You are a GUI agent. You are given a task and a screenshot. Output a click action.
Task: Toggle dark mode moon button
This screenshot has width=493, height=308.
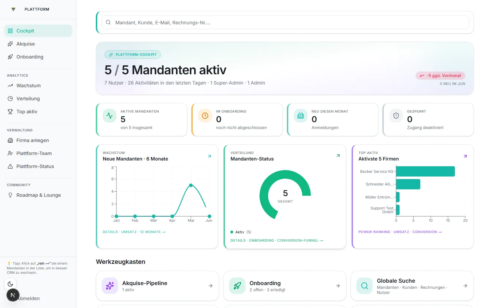pyautogui.click(x=10, y=284)
